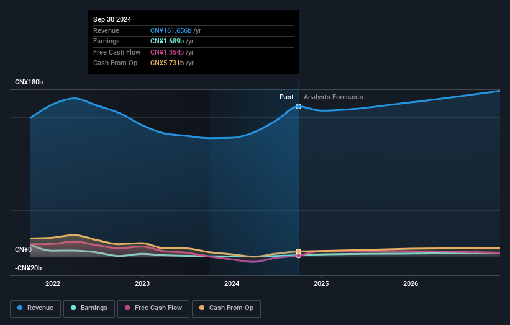The image size is (510, 325).
Task: Click the CN¥1.689b earnings value
Action: [167, 41]
